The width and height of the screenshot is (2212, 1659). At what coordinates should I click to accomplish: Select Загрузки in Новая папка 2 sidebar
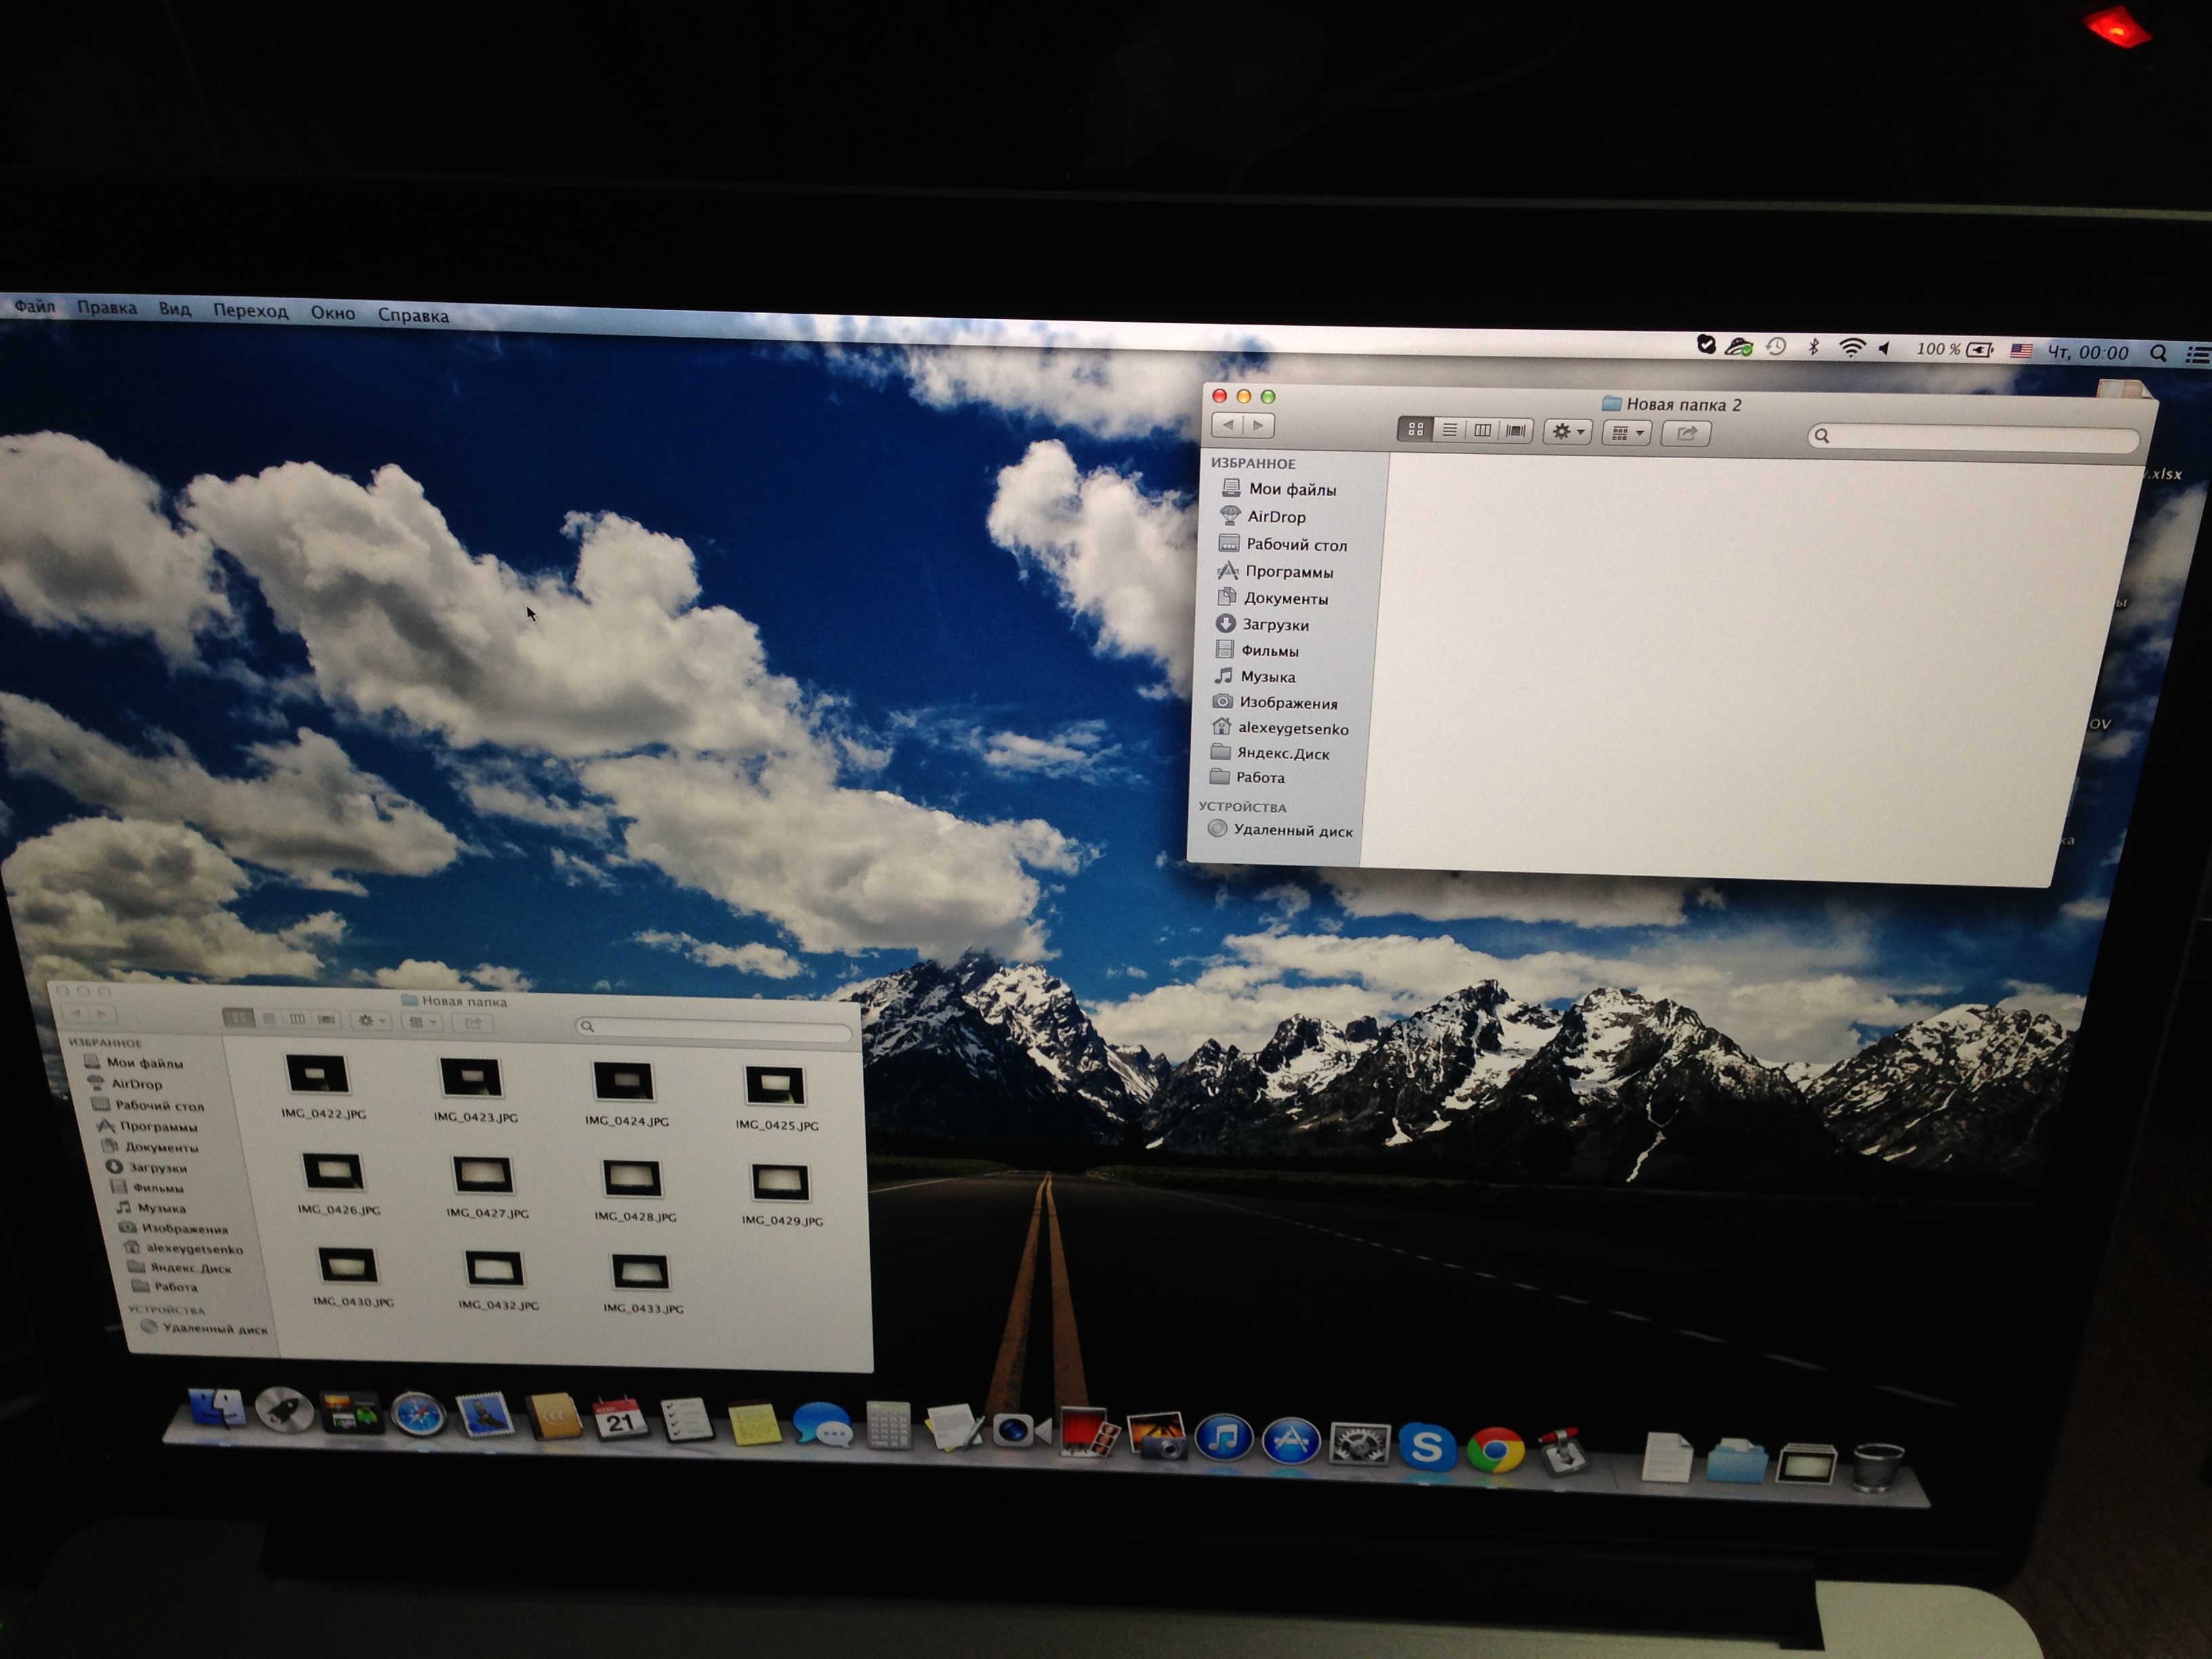(x=1275, y=625)
